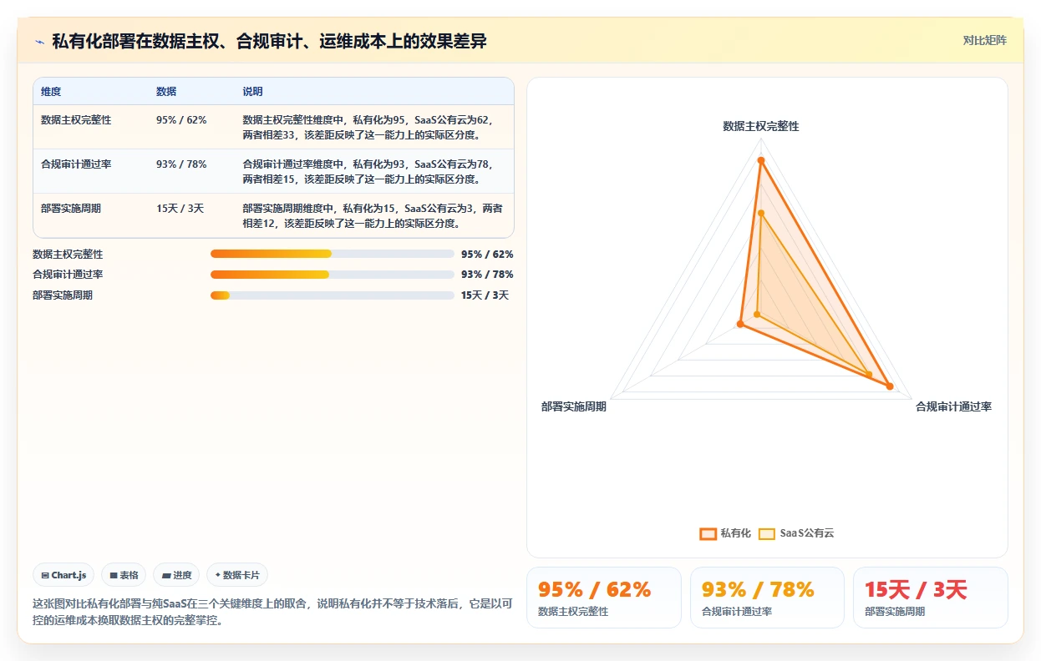Click the 维度 column header

coord(51,92)
